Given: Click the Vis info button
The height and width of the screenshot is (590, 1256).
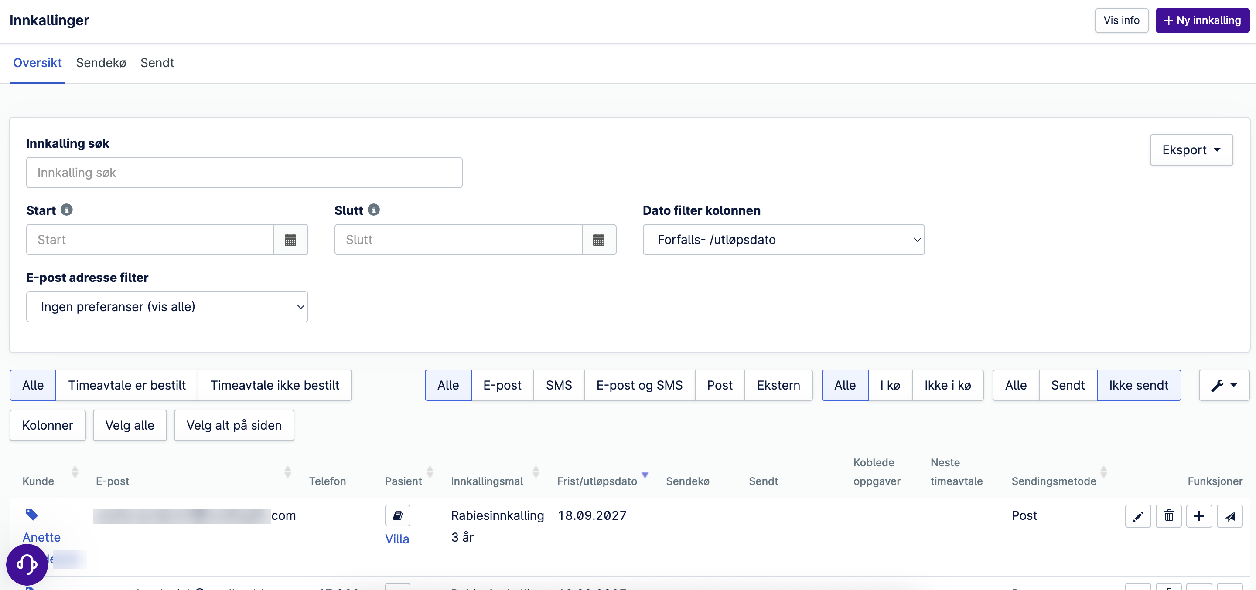Looking at the screenshot, I should (1121, 20).
